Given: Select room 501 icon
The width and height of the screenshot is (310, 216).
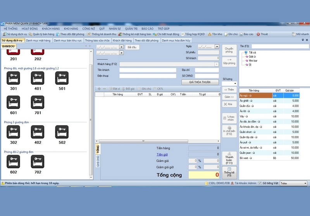Looking at the screenshot, I should [x=62, y=78].
